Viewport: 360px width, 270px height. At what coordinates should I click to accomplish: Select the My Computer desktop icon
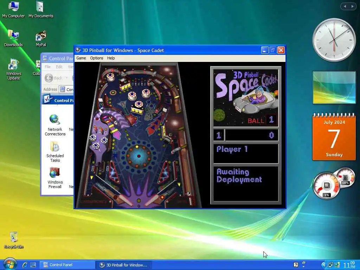13,9
